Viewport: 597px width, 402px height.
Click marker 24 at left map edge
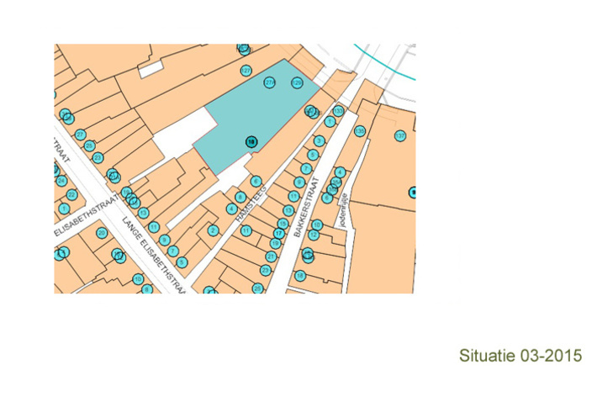61,181
